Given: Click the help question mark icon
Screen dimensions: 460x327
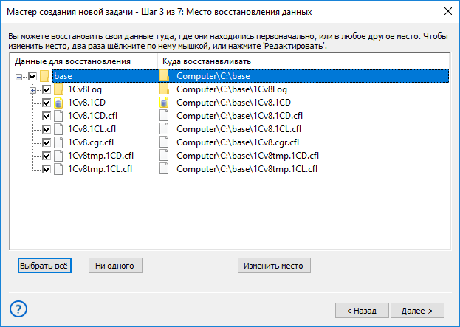Looking at the screenshot, I should [18, 309].
